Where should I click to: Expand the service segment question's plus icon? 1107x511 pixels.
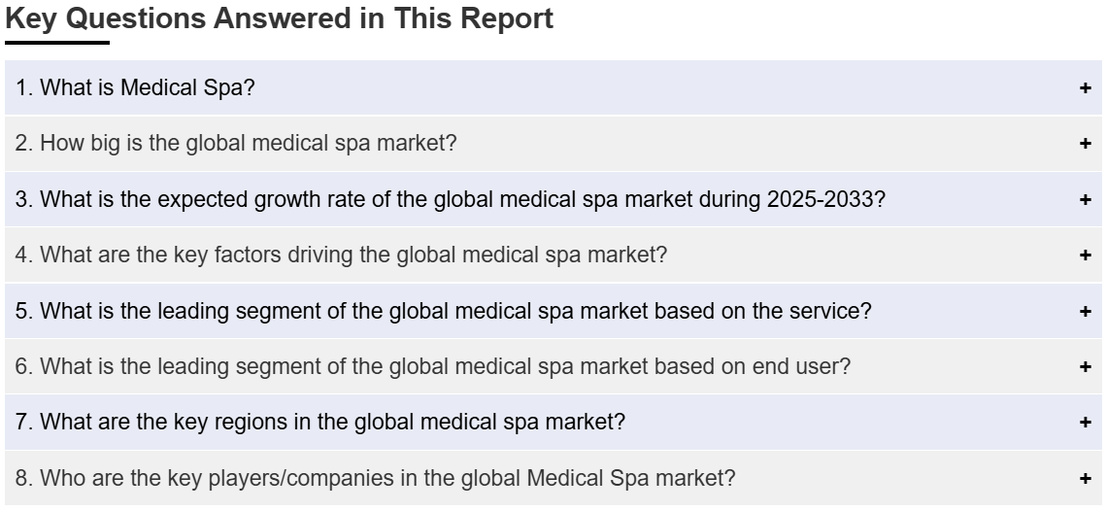coord(1085,311)
